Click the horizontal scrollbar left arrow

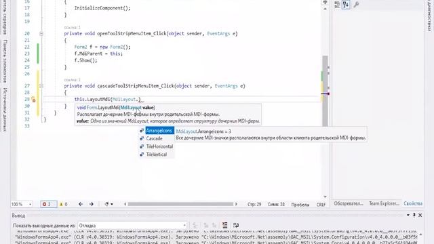click(125, 204)
